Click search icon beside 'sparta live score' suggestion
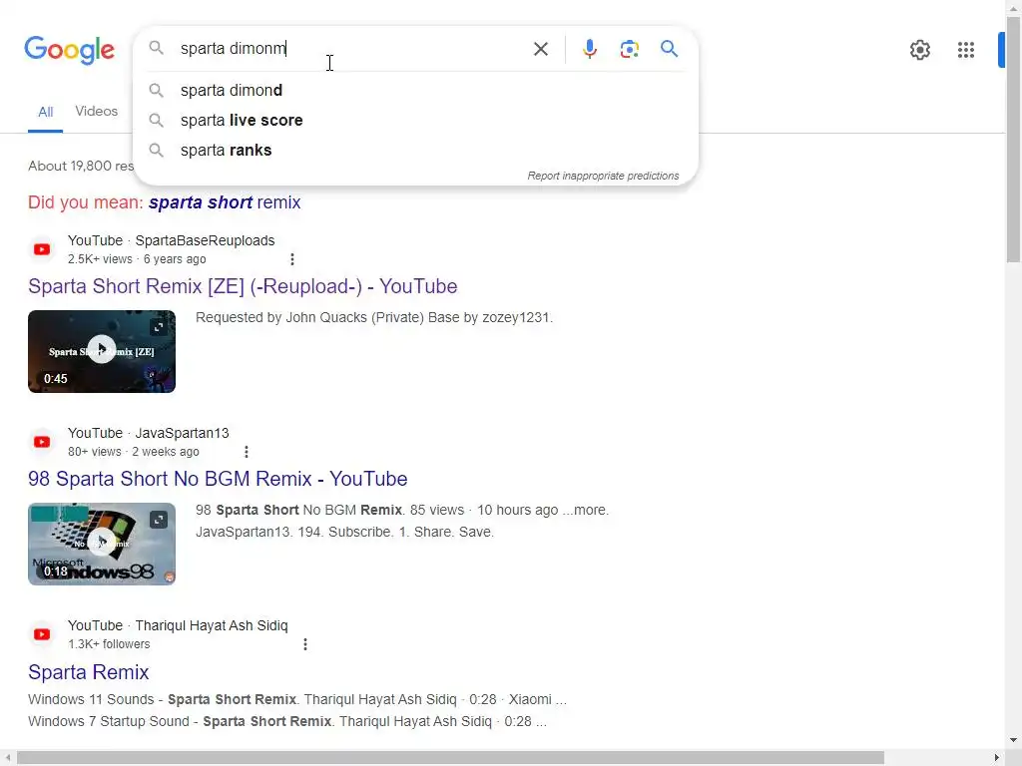The width and height of the screenshot is (1022, 766). pyautogui.click(x=156, y=120)
